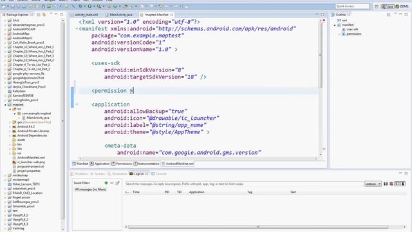Image resolution: width=412 pixels, height=232 pixels.
Task: Open Package Explorer view menu
Action: pos(51,14)
